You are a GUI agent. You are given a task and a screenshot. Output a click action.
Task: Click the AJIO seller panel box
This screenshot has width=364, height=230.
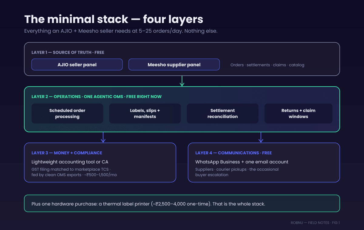77,64
